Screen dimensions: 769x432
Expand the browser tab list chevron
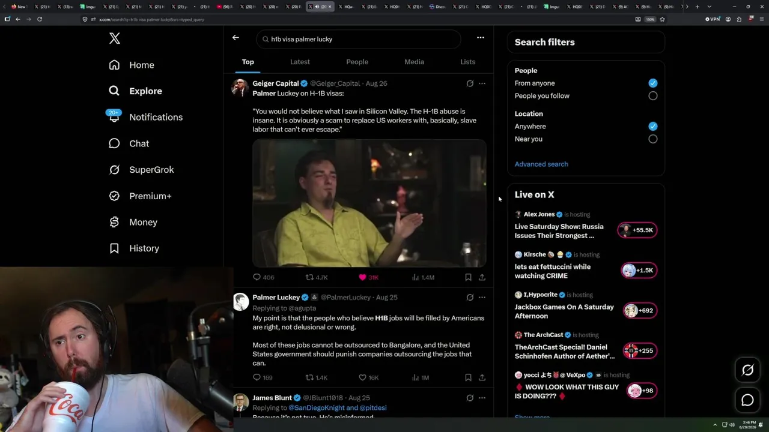710,7
